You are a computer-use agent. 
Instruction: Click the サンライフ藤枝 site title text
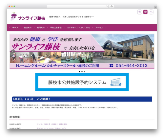pyautogui.click(x=31, y=18)
